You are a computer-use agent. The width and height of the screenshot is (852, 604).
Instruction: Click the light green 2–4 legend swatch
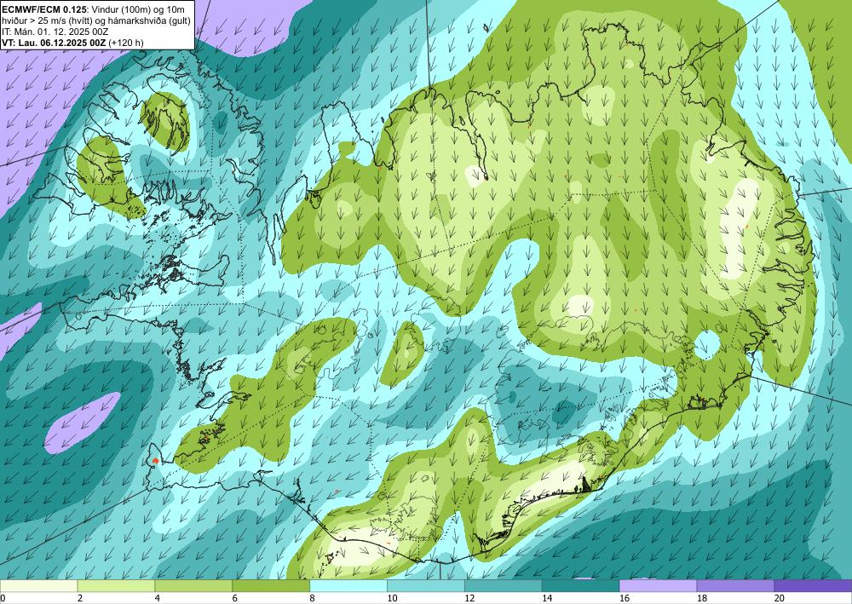[116, 586]
